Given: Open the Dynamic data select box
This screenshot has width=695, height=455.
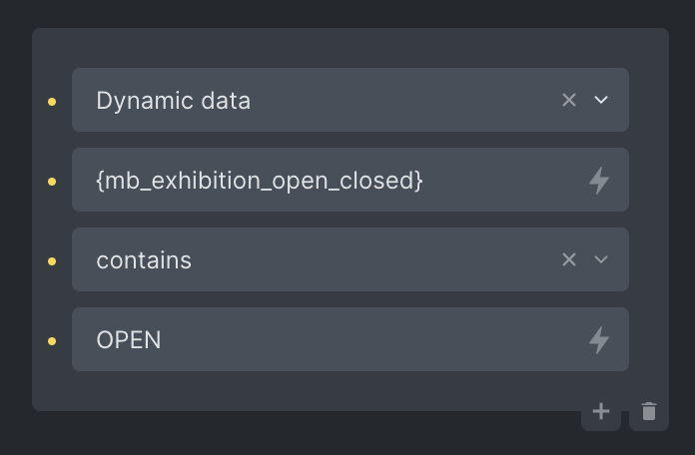Looking at the screenshot, I should pos(350,100).
